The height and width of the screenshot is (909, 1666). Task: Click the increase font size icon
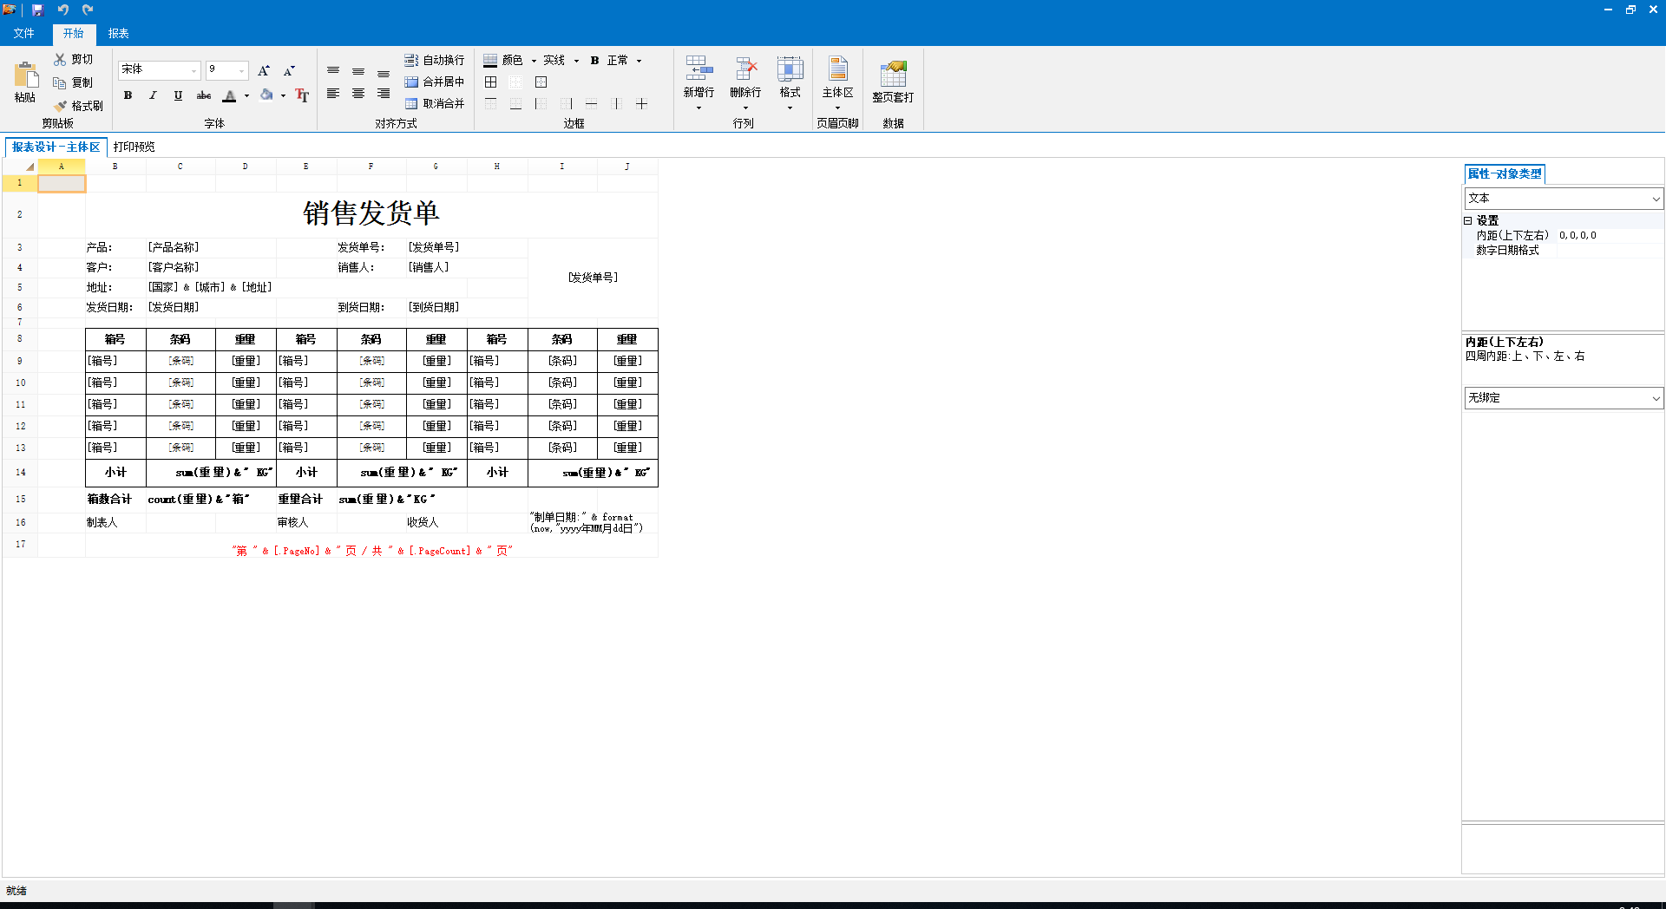click(x=264, y=70)
